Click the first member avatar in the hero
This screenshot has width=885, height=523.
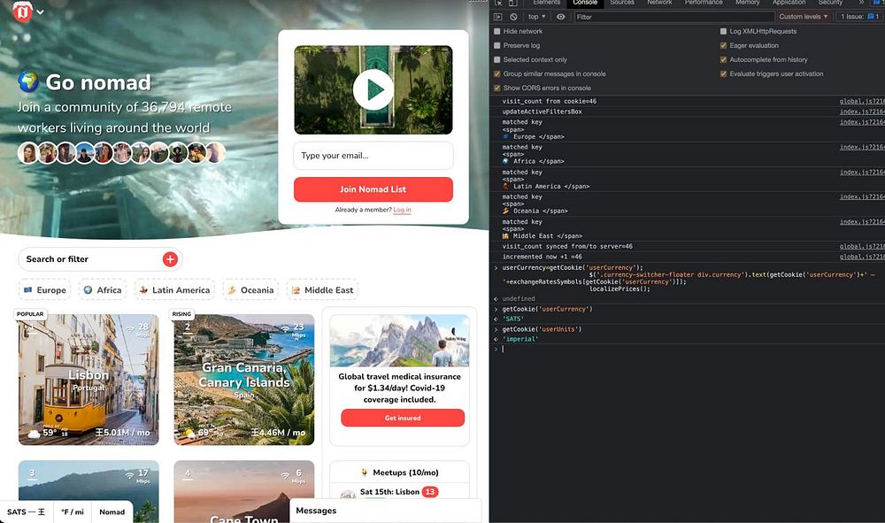click(27, 153)
